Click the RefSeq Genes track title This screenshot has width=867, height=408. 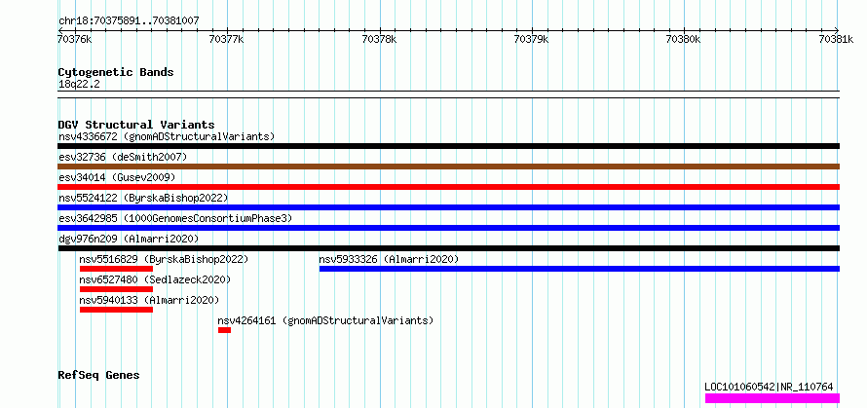click(98, 376)
